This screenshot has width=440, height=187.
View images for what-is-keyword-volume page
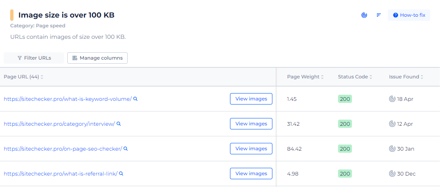point(251,99)
